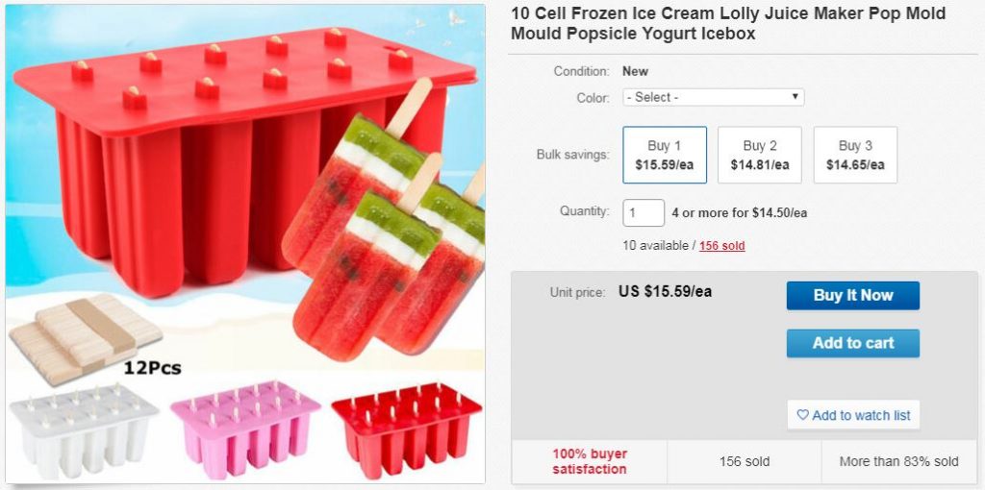Open the Color select dropdown
The width and height of the screenshot is (985, 490).
point(712,97)
